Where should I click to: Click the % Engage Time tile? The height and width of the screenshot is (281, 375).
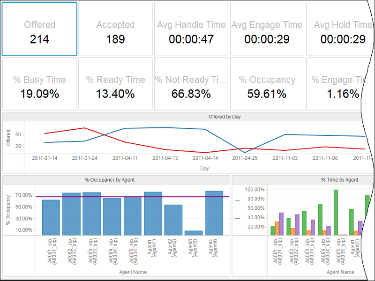[x=337, y=84]
